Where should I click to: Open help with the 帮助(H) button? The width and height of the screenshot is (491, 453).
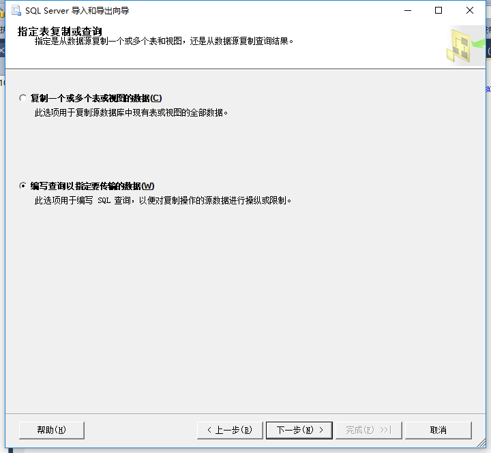[x=52, y=430]
